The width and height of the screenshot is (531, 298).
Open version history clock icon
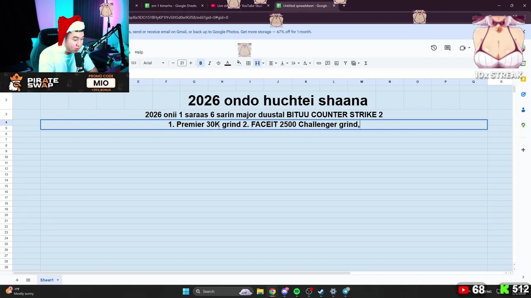coord(434,48)
